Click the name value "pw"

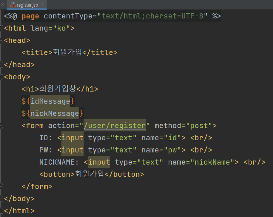(x=172, y=150)
